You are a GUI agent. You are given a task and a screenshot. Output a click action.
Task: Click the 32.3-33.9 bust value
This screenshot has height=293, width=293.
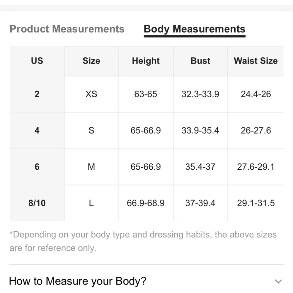coord(200,94)
